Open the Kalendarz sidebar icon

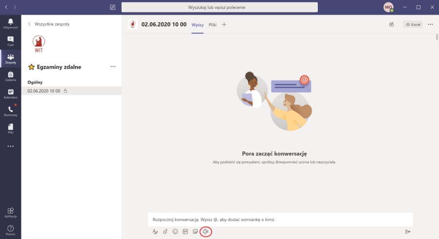pyautogui.click(x=11, y=94)
